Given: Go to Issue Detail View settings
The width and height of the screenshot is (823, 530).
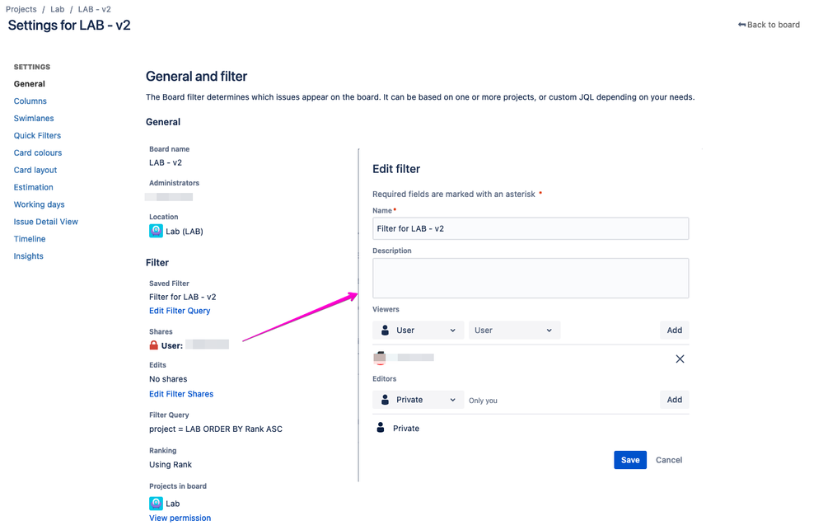Looking at the screenshot, I should [x=45, y=222].
